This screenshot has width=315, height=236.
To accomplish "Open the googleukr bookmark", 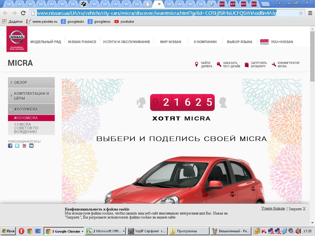I will (x=73, y=22).
